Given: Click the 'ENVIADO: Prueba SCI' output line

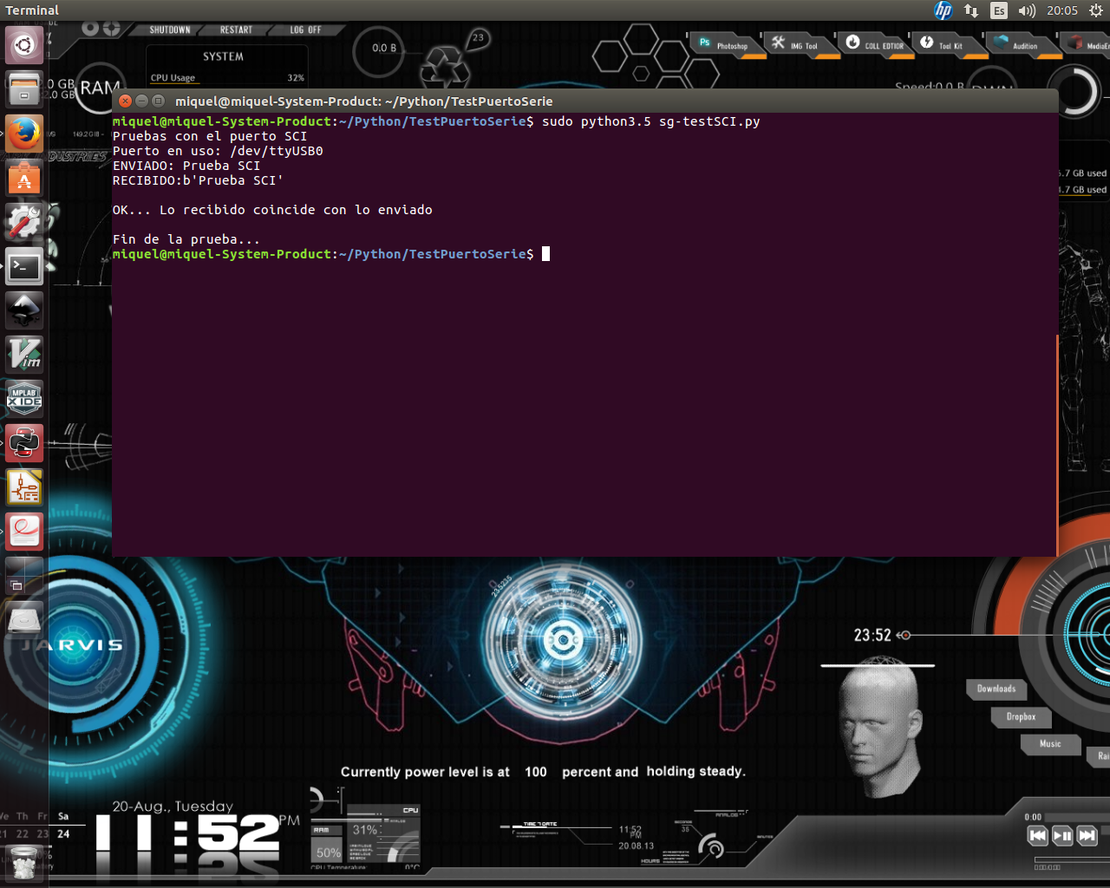Looking at the screenshot, I should pos(186,166).
